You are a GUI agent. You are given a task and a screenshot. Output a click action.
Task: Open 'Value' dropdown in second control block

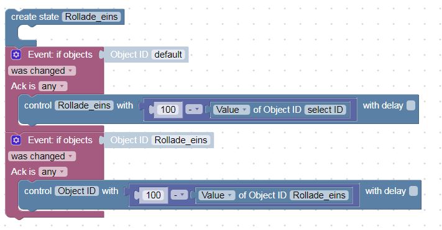click(x=217, y=195)
